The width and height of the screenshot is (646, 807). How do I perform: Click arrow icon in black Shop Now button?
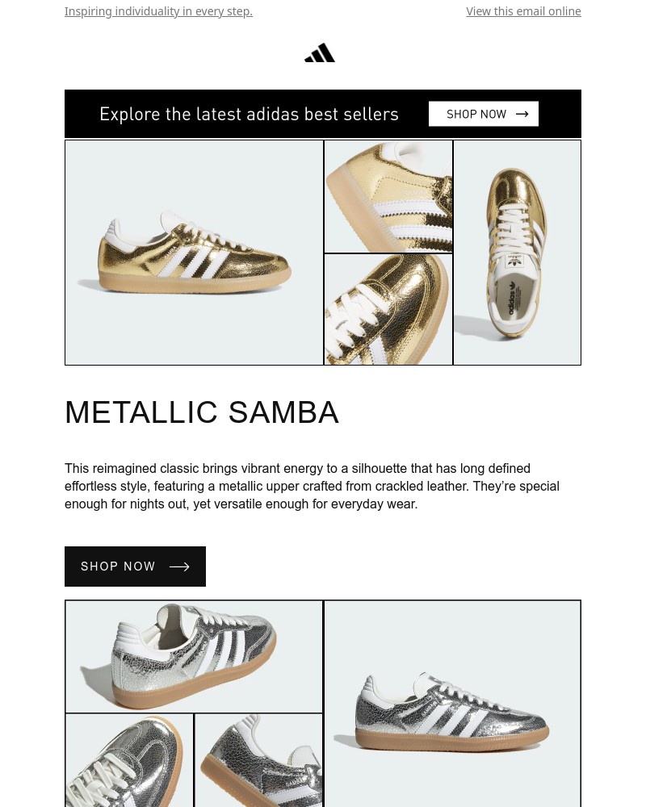(179, 567)
